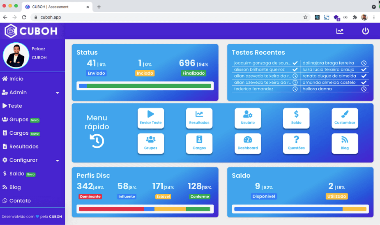The height and width of the screenshot is (225, 380).
Task: Click Resultados quick menu tile
Action: click(x=199, y=118)
